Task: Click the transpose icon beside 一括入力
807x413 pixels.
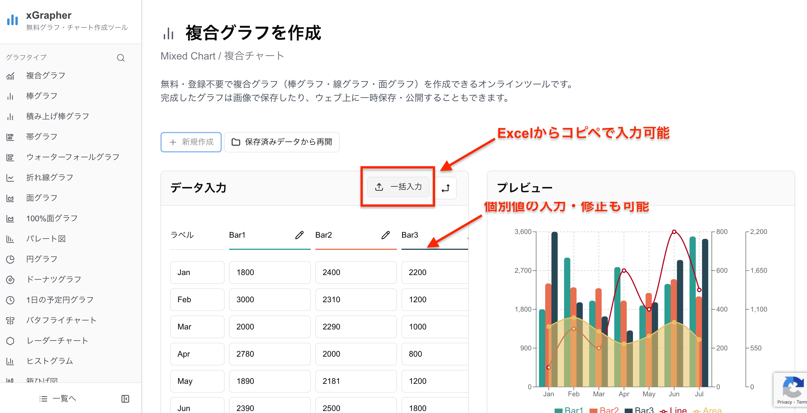Action: pyautogui.click(x=446, y=188)
